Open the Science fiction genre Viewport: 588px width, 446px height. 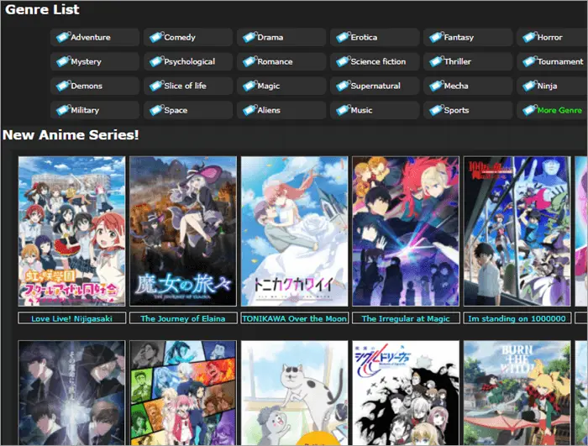pos(377,62)
